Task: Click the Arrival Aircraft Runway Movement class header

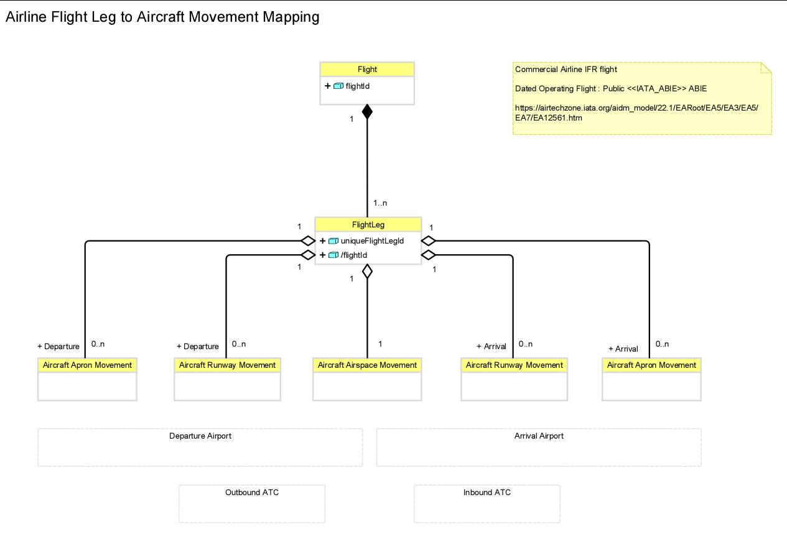Action: point(514,365)
